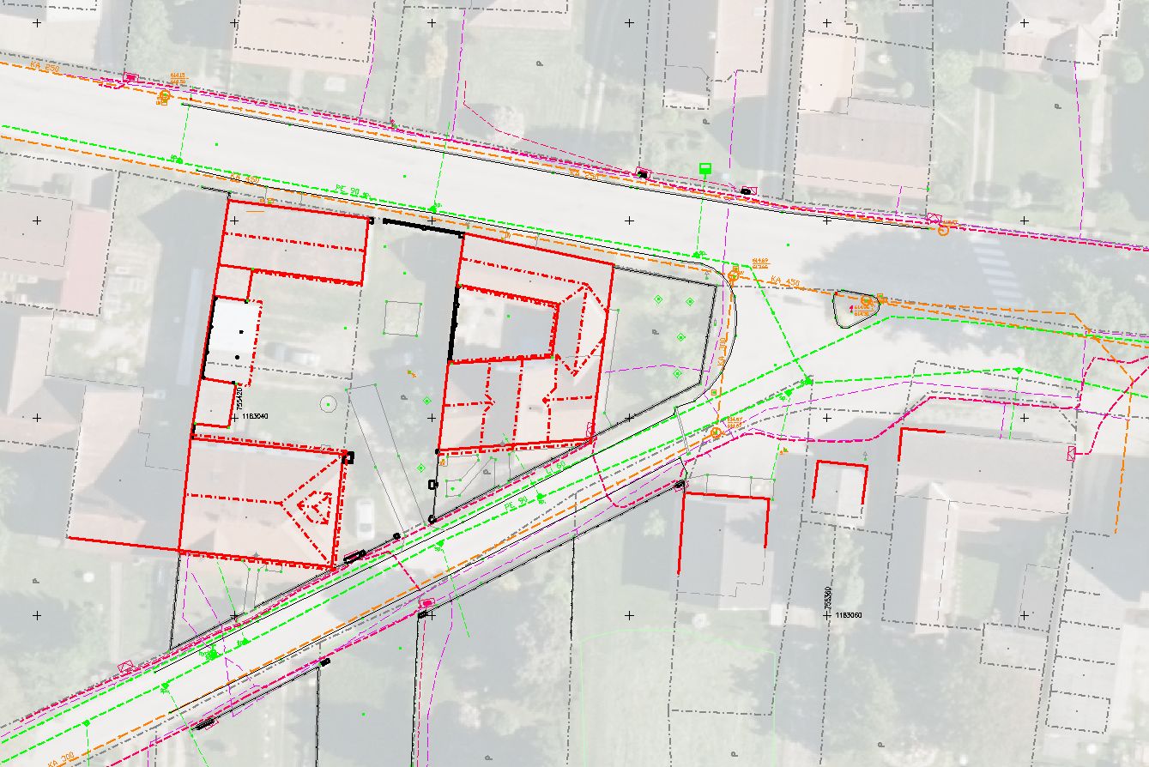Viewport: 1149px width, 767px height.
Task: Select the grey circle symbol with green center dot
Action: 328,402
